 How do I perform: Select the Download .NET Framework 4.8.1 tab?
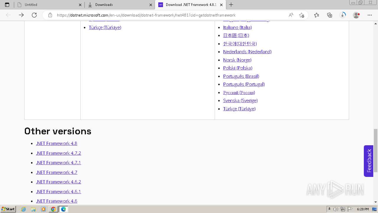[190, 5]
